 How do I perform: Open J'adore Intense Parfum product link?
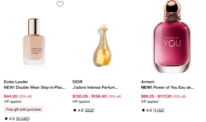pos(95,87)
